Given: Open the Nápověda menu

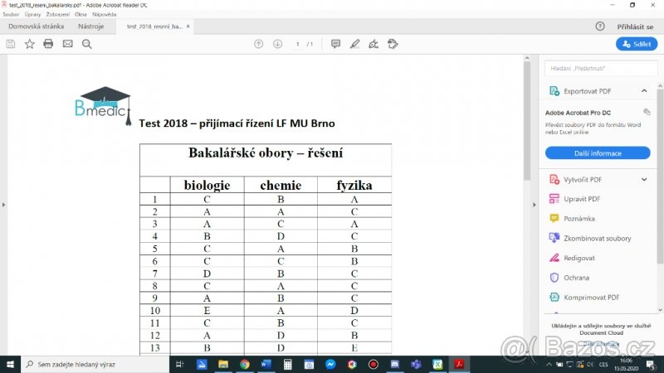Looking at the screenshot, I should click(x=105, y=14).
